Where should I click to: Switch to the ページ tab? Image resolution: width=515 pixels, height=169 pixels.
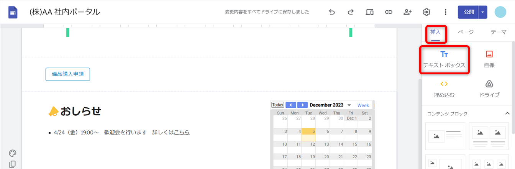click(x=466, y=32)
